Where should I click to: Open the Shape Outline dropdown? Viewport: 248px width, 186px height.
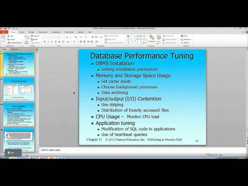tap(170, 40)
